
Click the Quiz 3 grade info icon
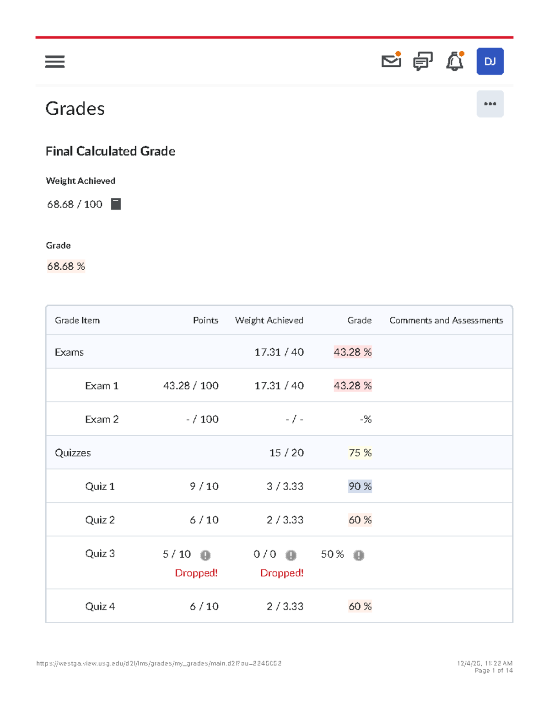[x=359, y=555]
